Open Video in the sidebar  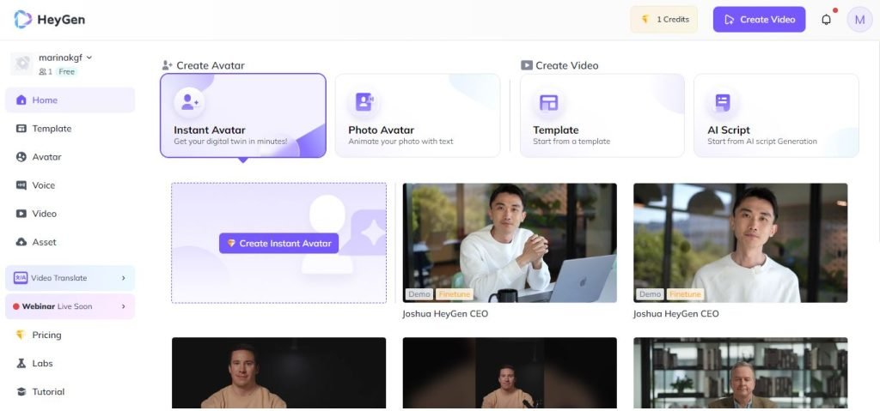pyautogui.click(x=70, y=214)
